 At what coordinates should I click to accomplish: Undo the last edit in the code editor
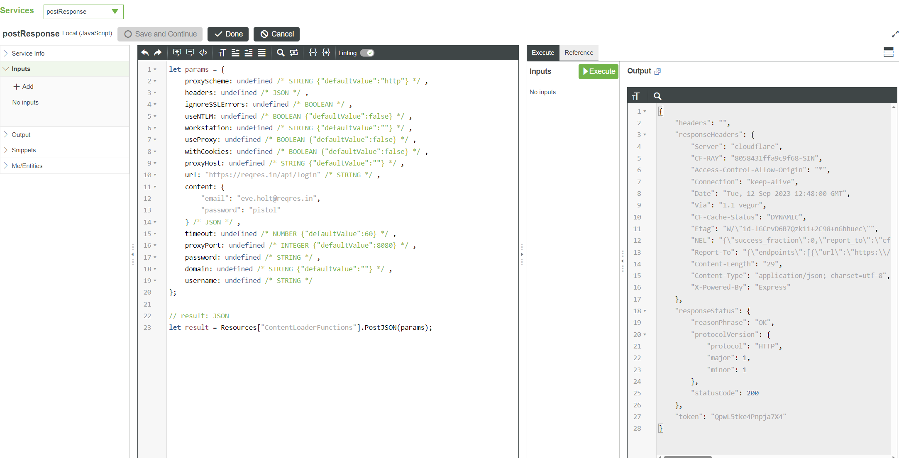(x=144, y=53)
